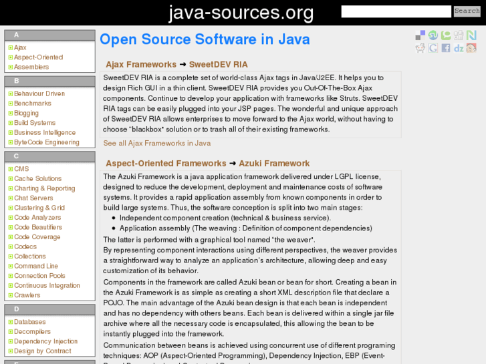This screenshot has width=486, height=364.
Task: Open the Decompilers category link
Action: click(x=32, y=331)
